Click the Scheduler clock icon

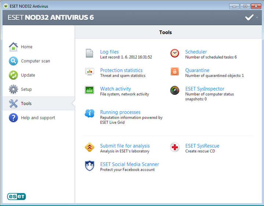[x=175, y=53]
